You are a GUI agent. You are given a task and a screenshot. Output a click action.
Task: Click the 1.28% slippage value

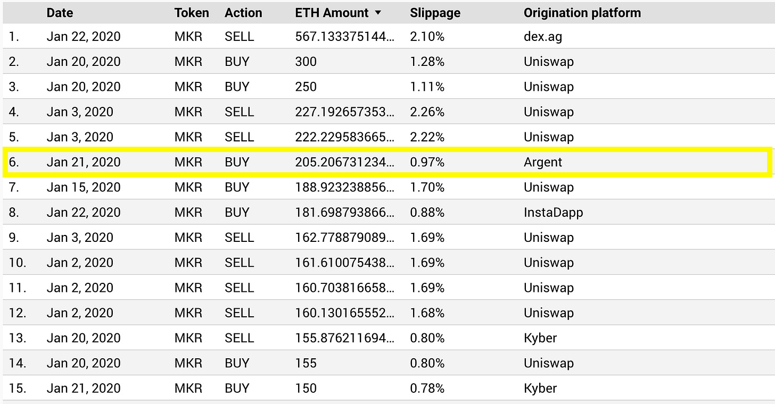(427, 62)
